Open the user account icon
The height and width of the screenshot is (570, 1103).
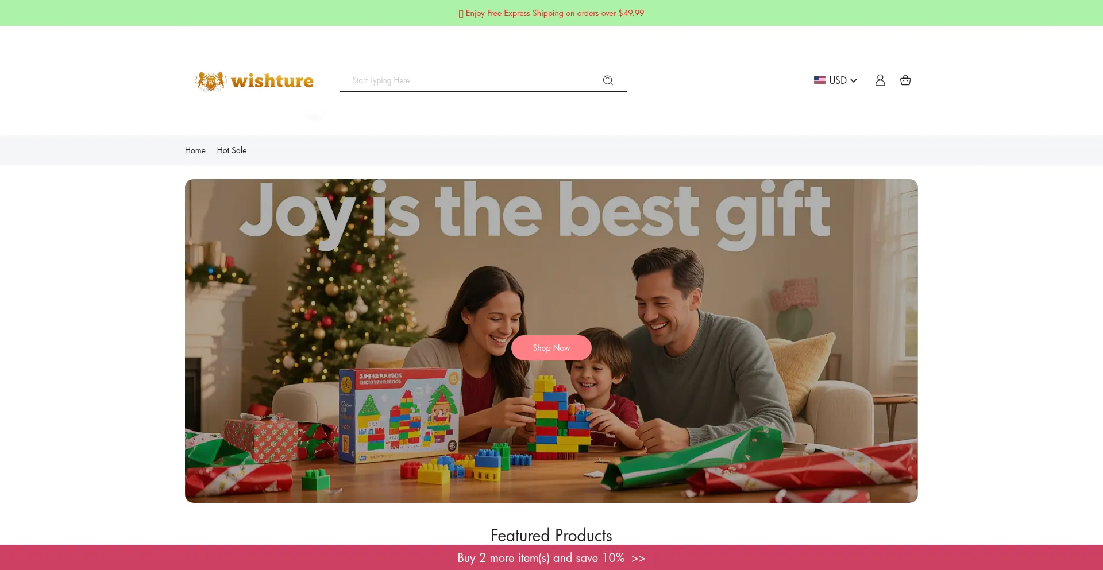880,80
